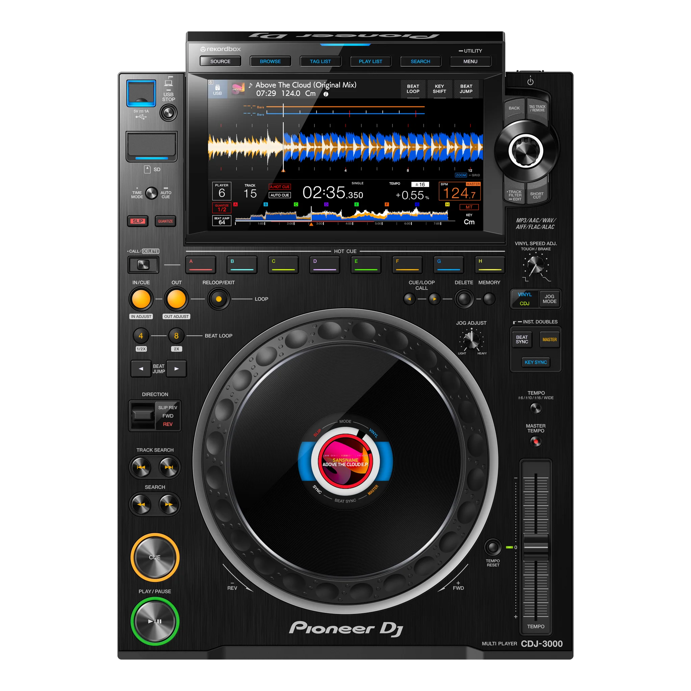691x691 pixels.
Task: Start an 8-beat loop
Action: pos(176,336)
